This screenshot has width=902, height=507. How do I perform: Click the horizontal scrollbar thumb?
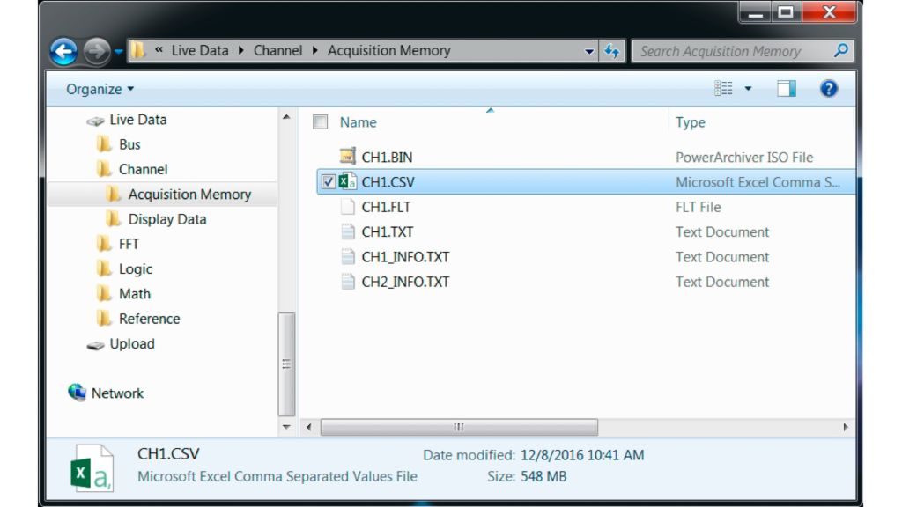[458, 427]
